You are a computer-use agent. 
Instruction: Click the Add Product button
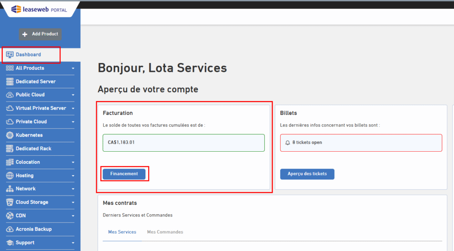(x=40, y=34)
